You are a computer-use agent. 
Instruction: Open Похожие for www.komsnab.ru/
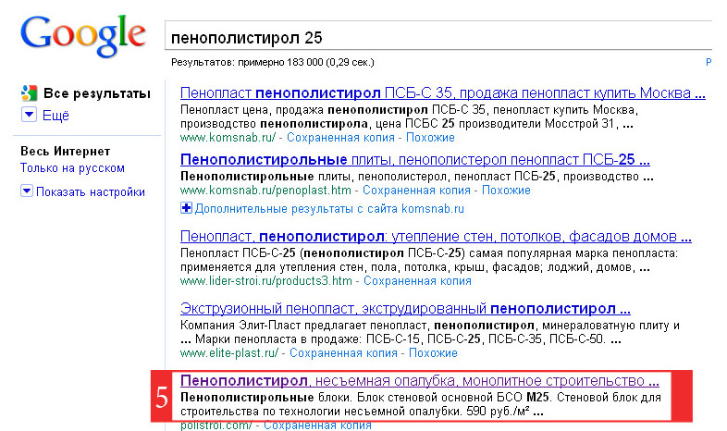pos(430,138)
